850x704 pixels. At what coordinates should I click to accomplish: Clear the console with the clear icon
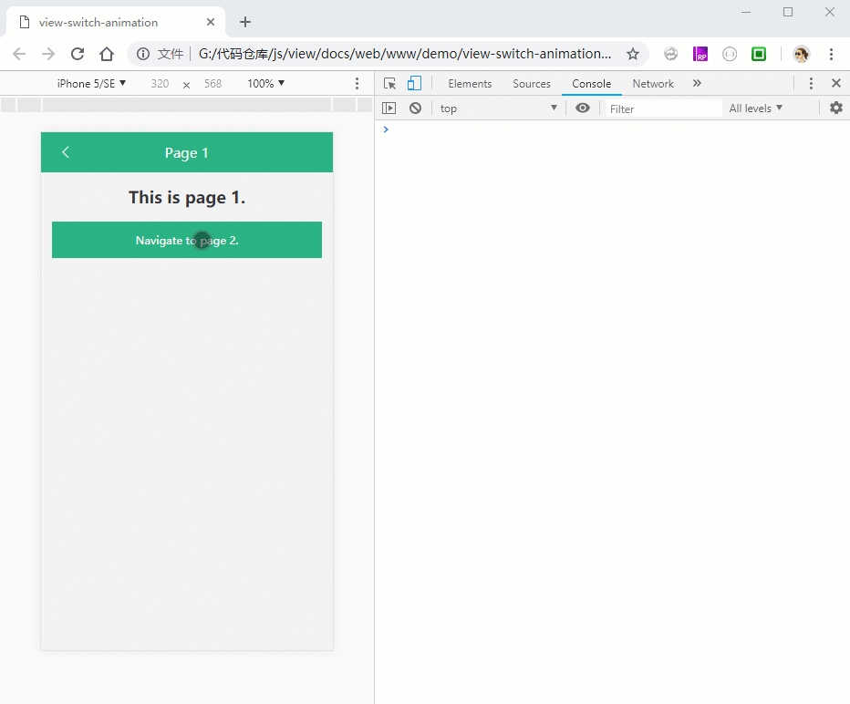point(415,109)
